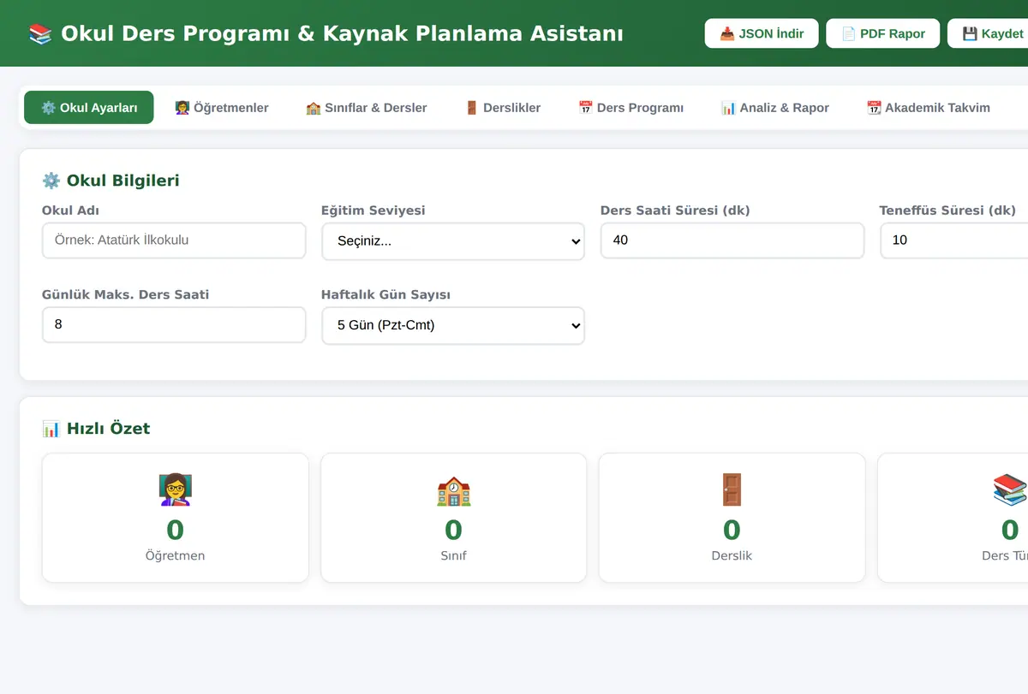1028x694 pixels.
Task: Click the gear icon beside Okul Bilgileri
Action: [51, 181]
